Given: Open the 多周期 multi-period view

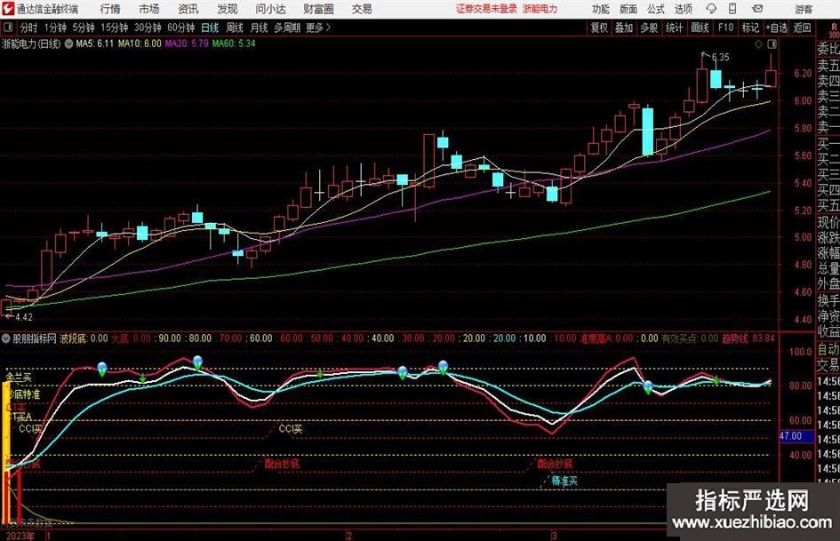Looking at the screenshot, I should 287,28.
